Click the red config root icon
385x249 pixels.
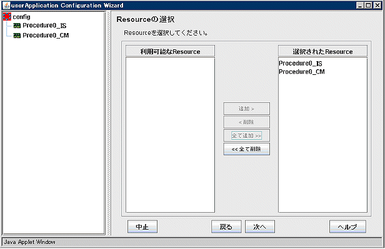coord(7,17)
